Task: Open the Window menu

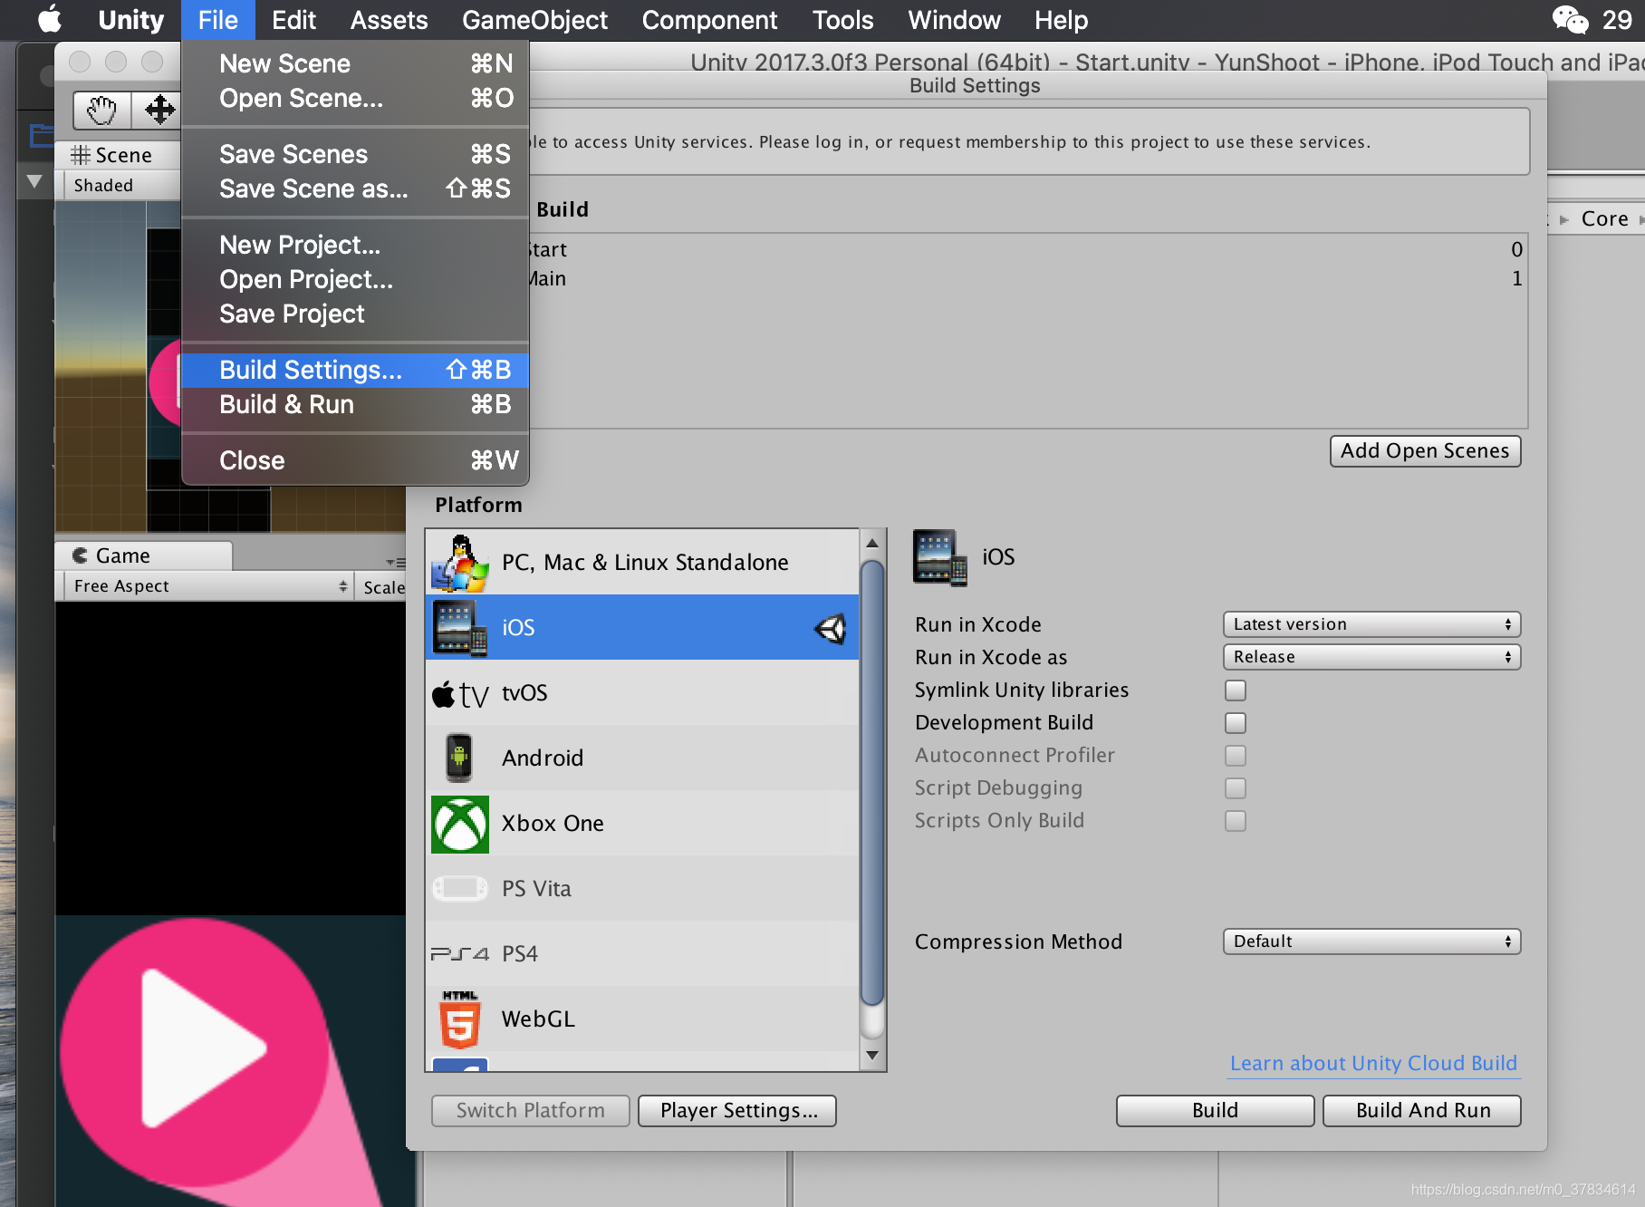Action: click(954, 20)
